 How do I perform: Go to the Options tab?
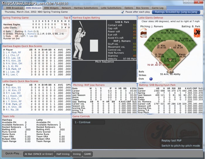pos(129,8)
